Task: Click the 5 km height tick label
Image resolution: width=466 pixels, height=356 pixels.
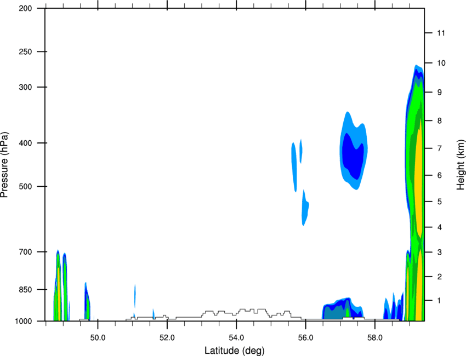Action: (440, 202)
